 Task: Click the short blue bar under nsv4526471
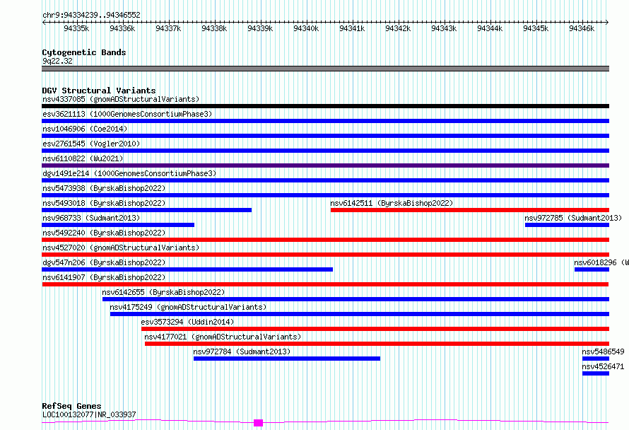click(x=596, y=373)
